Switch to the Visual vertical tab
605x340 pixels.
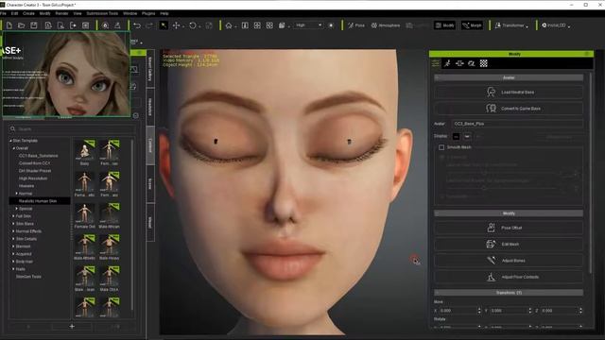[x=150, y=223]
